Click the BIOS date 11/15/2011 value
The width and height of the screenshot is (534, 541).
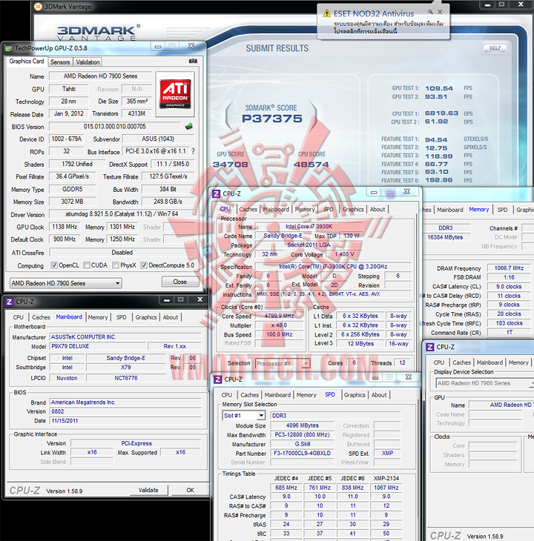[x=125, y=421]
